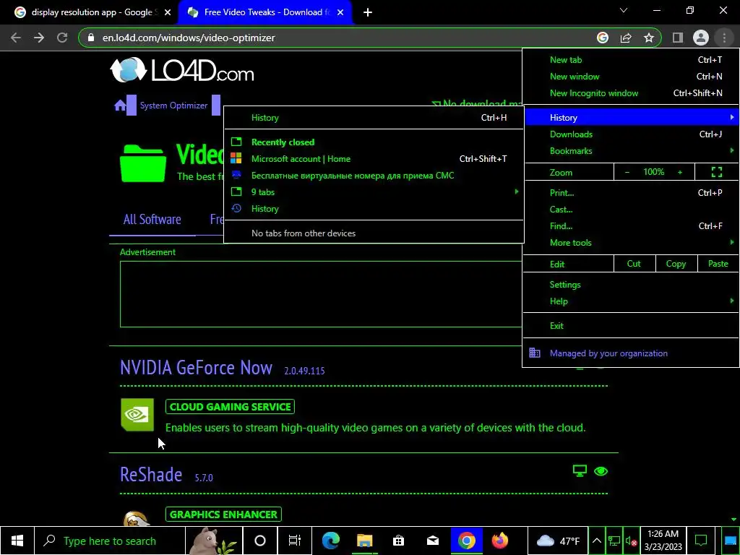Launch Microsoft Edge from the taskbar
740x555 pixels.
pos(330,541)
